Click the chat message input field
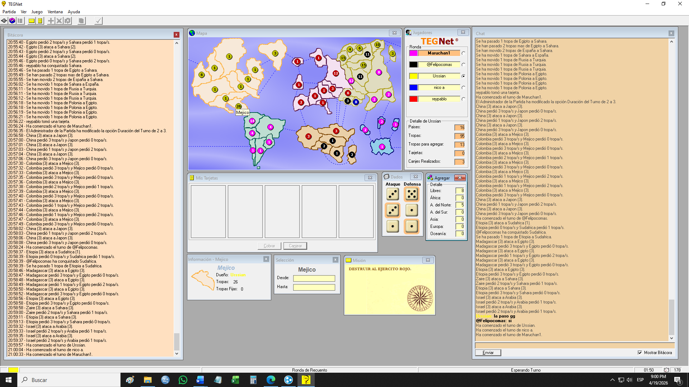The width and height of the screenshot is (689, 387). 574,345
